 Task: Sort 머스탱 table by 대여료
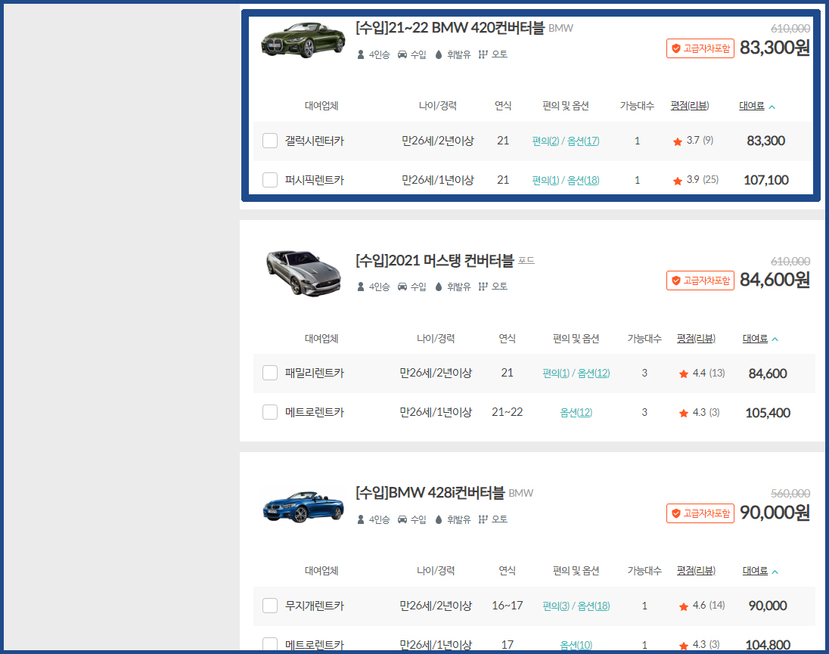(759, 338)
